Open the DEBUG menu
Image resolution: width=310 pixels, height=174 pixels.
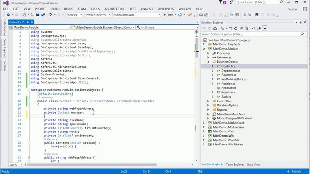[69, 9]
